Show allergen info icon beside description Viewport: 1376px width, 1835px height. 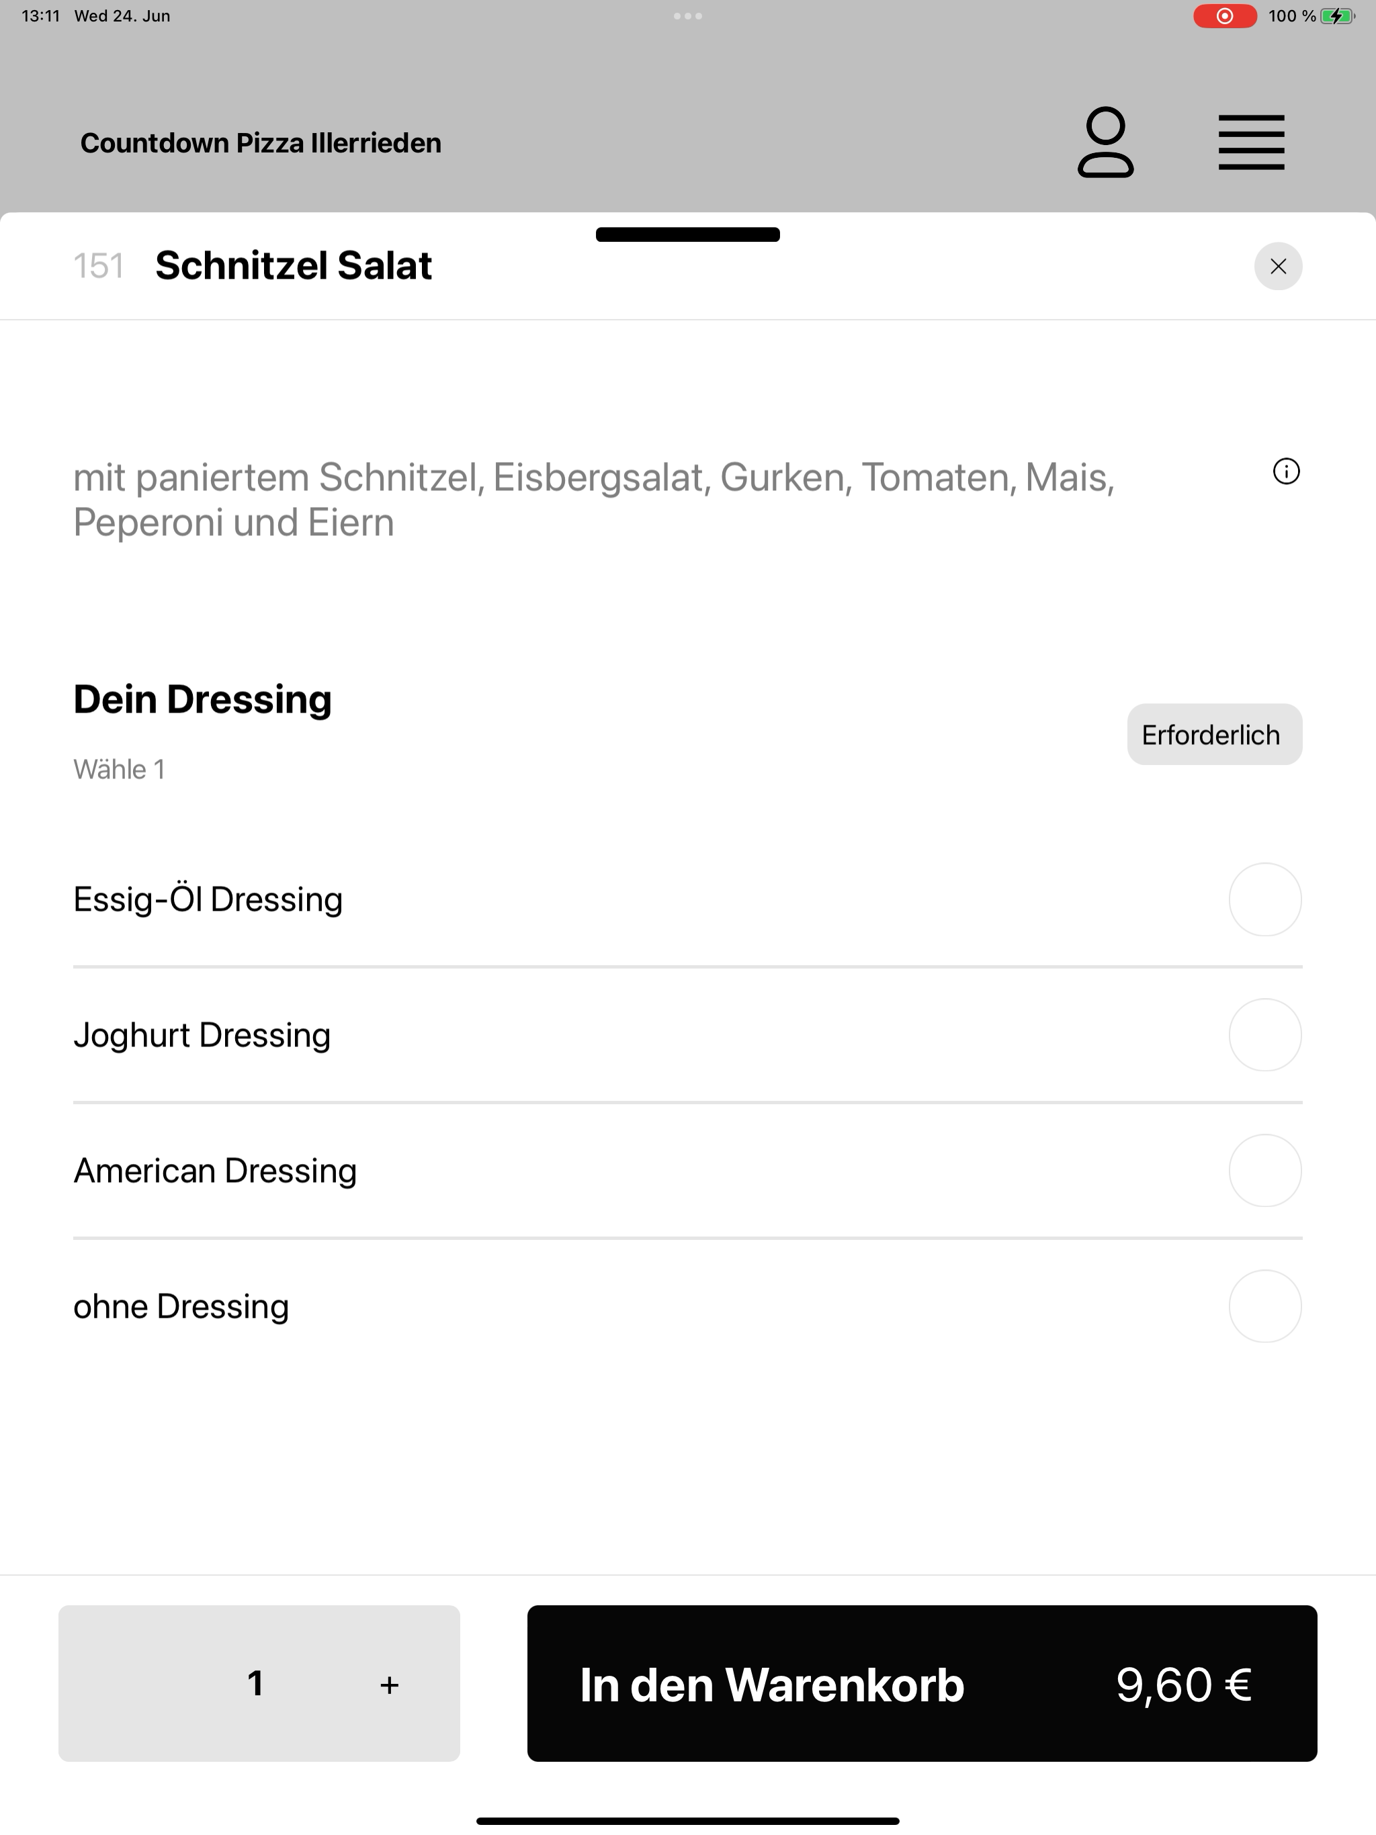[1285, 472]
